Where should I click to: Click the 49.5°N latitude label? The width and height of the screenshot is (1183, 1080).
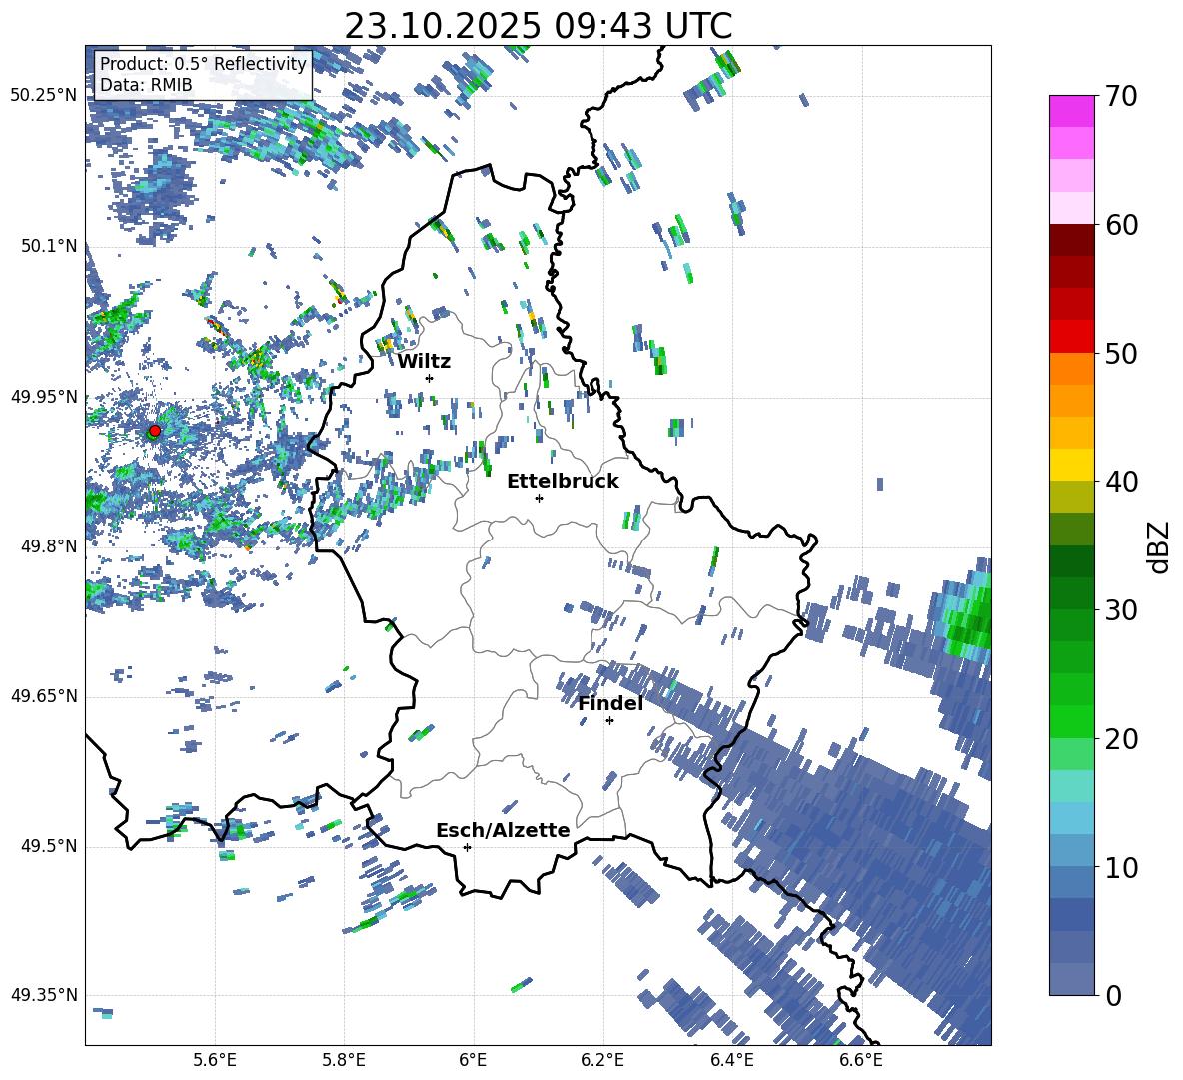(x=50, y=846)
